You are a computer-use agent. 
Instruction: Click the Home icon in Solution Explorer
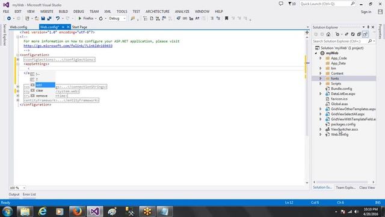328,34
